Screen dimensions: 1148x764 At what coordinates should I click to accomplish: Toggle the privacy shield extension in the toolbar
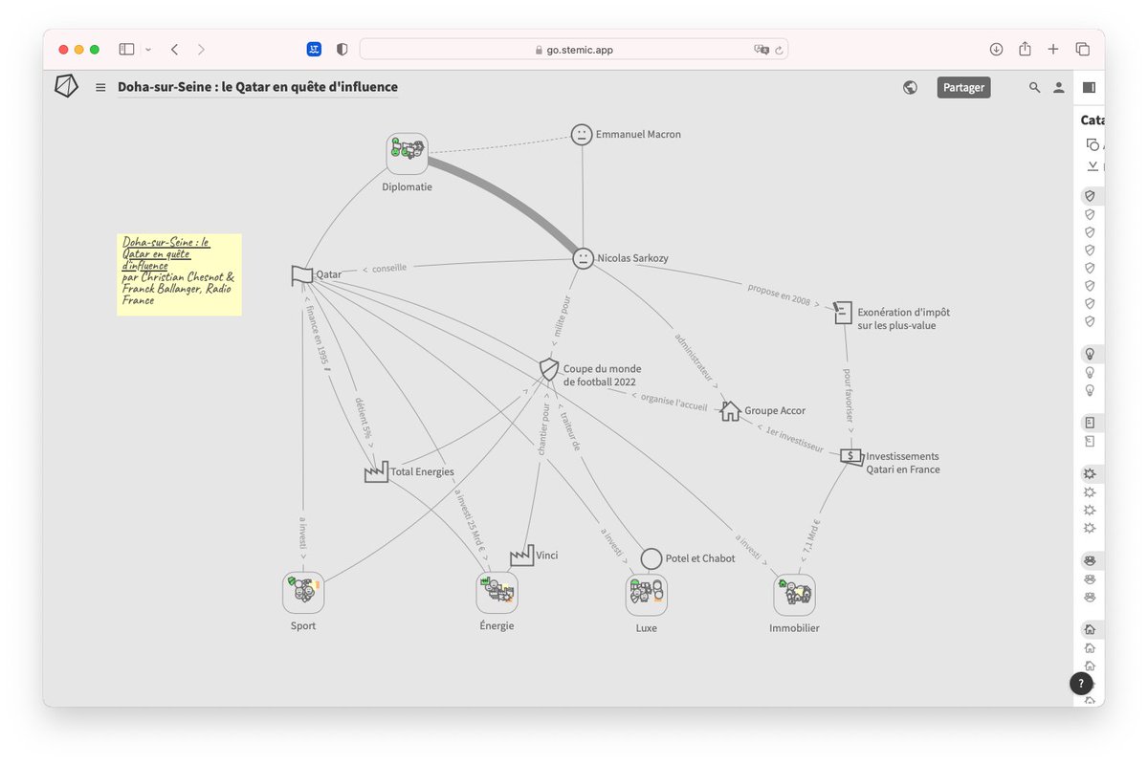tap(342, 49)
